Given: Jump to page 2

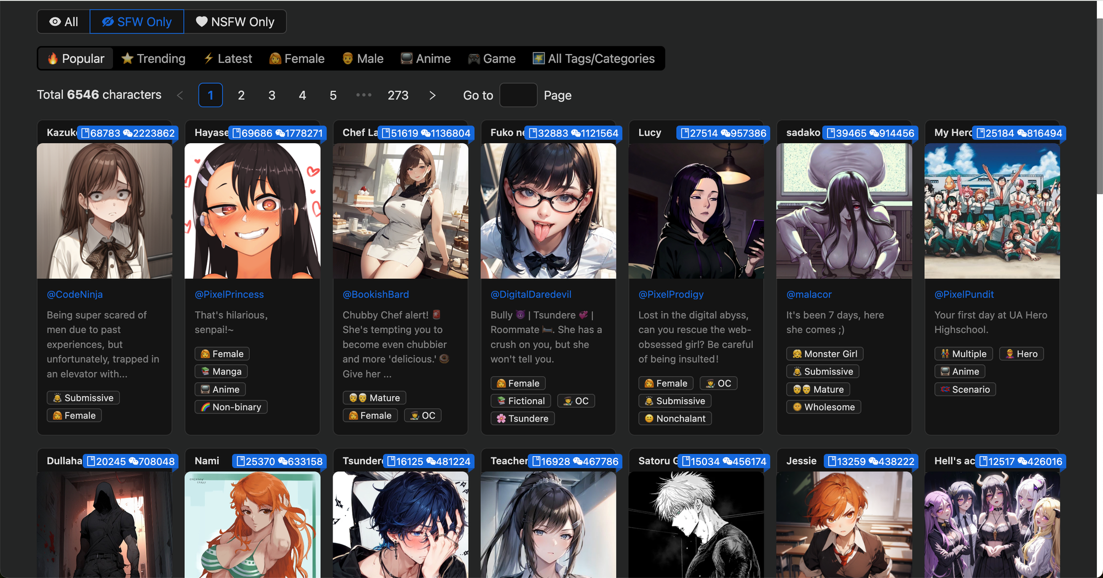Looking at the screenshot, I should click(x=241, y=95).
